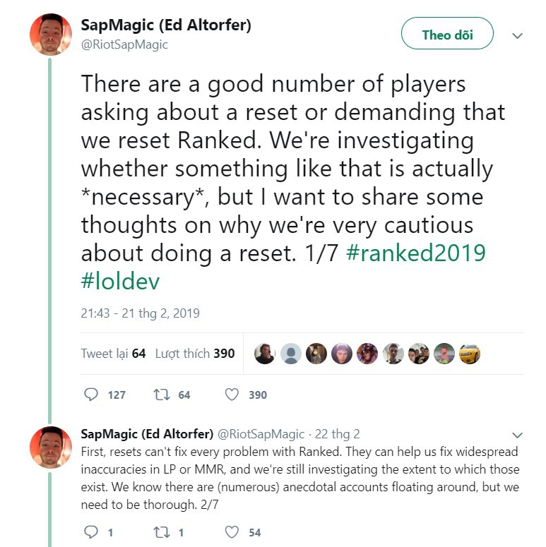Click the default gray silhouette liker avatar

coord(291,354)
